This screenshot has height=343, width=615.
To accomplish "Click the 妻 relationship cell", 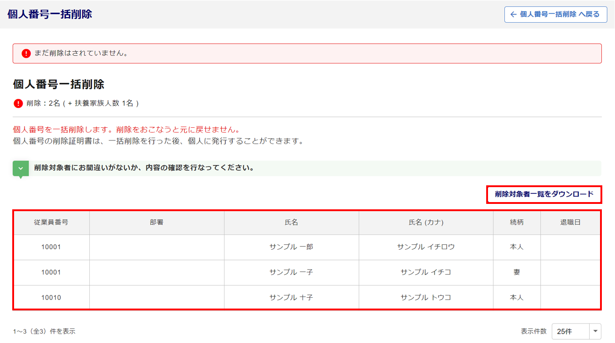I will point(517,272).
